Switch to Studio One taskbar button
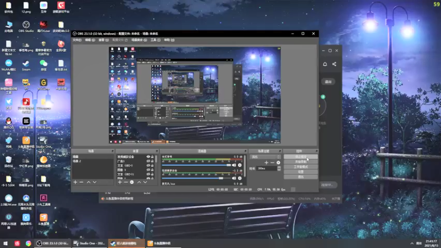Image resolution: width=441 pixels, height=248 pixels. click(x=89, y=244)
